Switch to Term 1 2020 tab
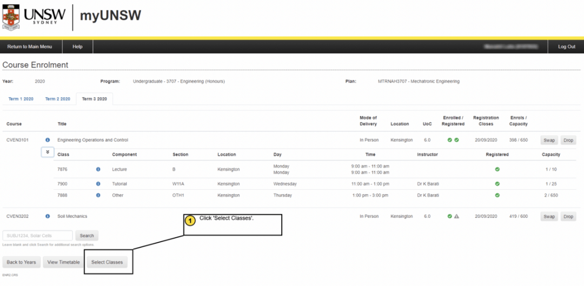Image resolution: width=584 pixels, height=286 pixels. click(21, 99)
